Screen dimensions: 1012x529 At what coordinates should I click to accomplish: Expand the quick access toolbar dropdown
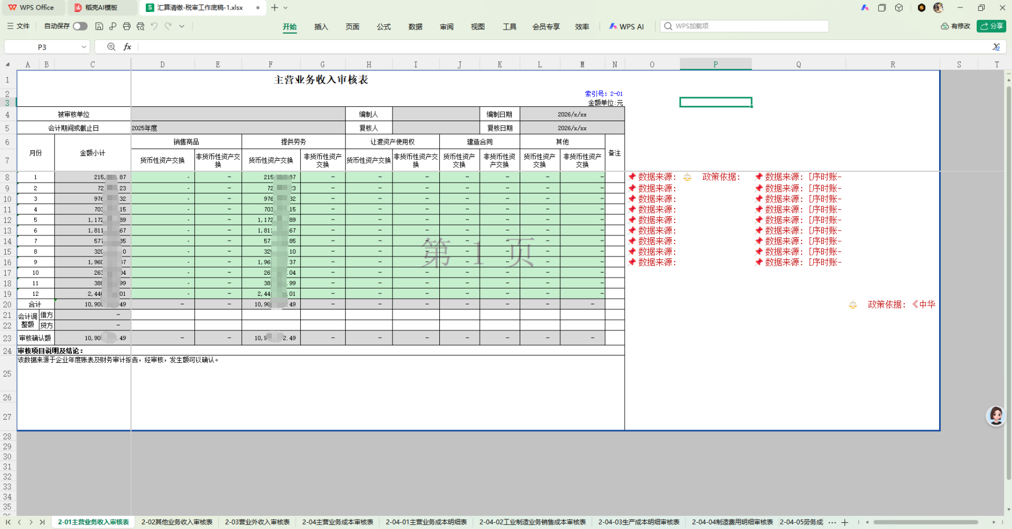182,26
